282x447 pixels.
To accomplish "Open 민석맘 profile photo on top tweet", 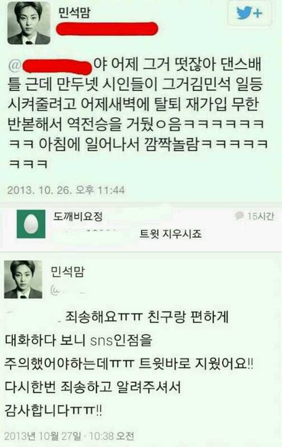I will pyautogui.click(x=29, y=23).
